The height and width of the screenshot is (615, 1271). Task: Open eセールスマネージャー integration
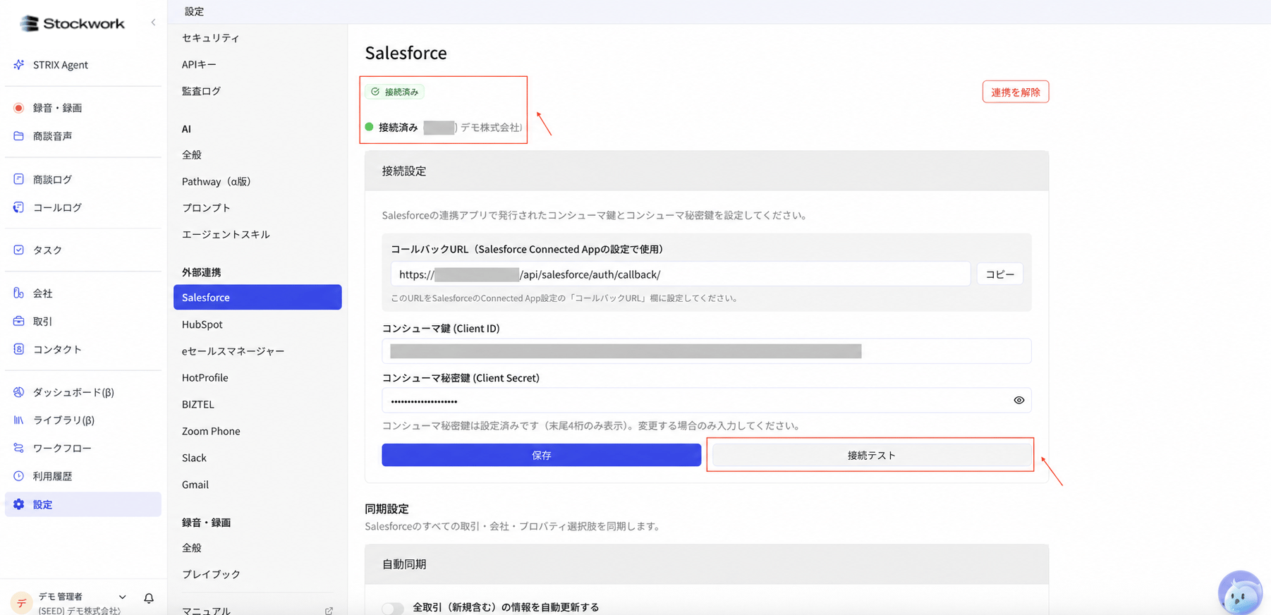click(233, 351)
